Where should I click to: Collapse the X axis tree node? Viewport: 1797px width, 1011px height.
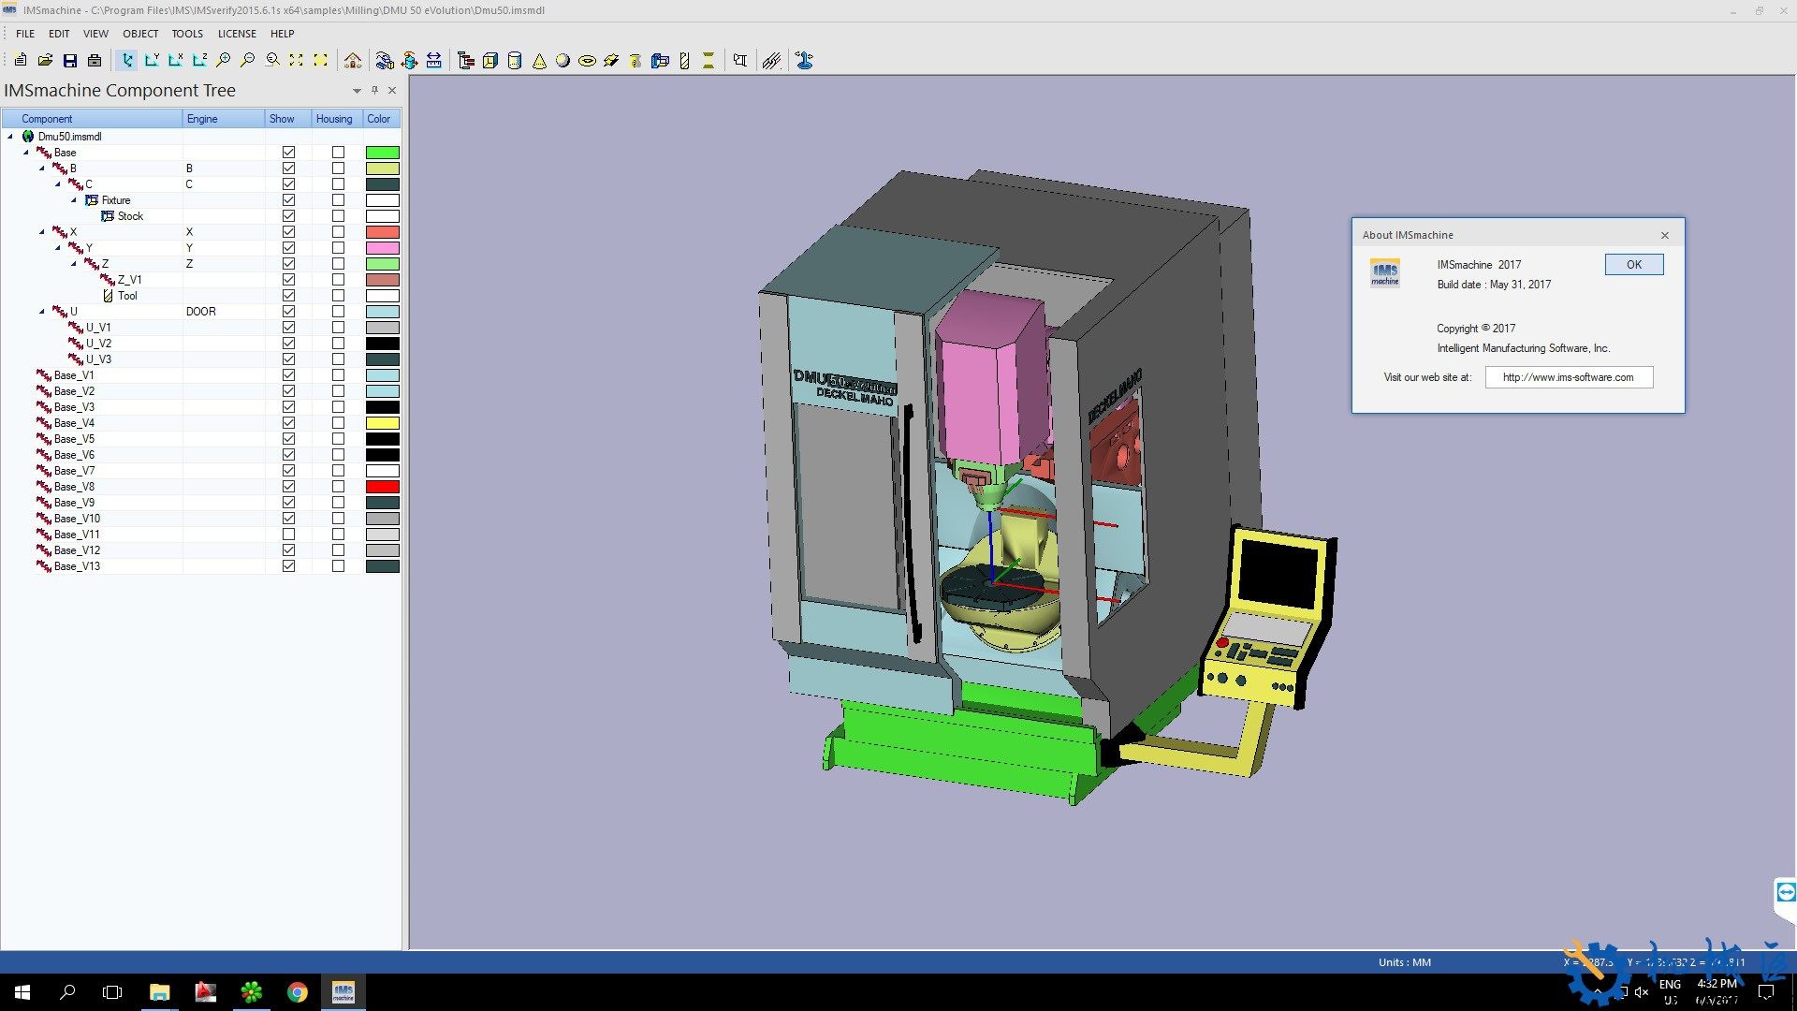(42, 232)
